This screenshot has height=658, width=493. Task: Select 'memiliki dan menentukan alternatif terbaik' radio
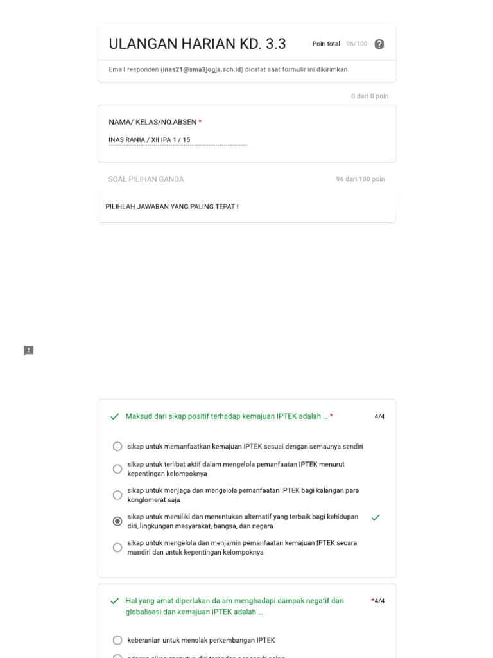click(117, 522)
